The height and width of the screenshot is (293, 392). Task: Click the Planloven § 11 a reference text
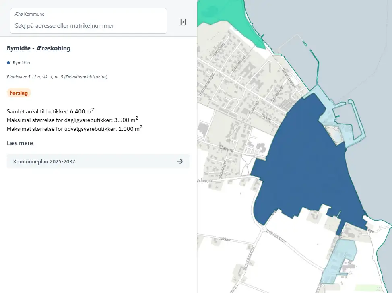(x=57, y=77)
